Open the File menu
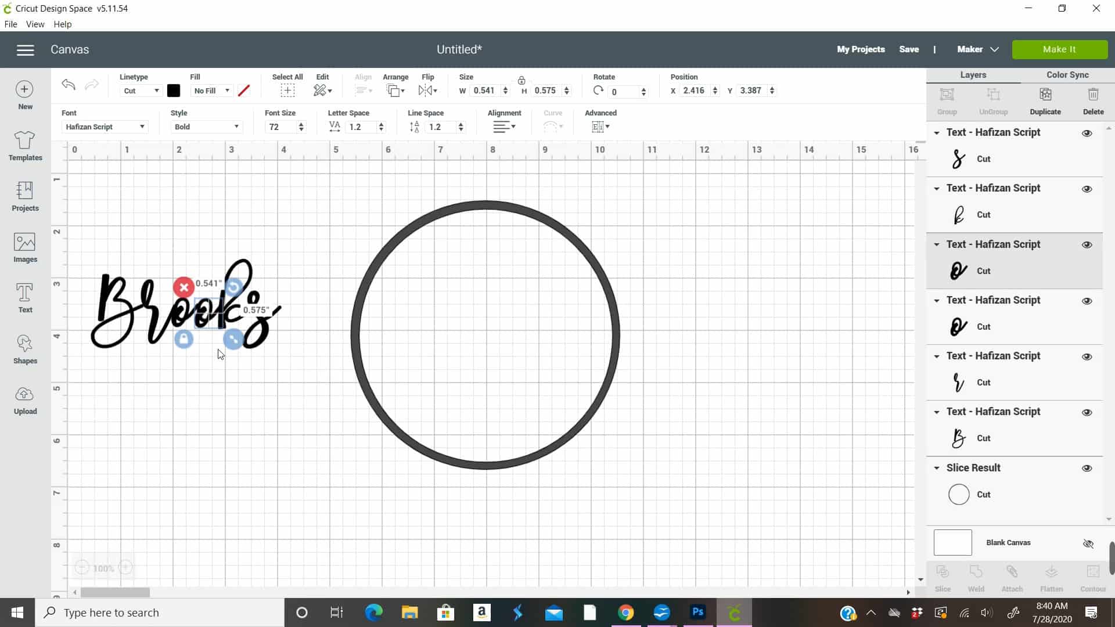 (x=10, y=24)
